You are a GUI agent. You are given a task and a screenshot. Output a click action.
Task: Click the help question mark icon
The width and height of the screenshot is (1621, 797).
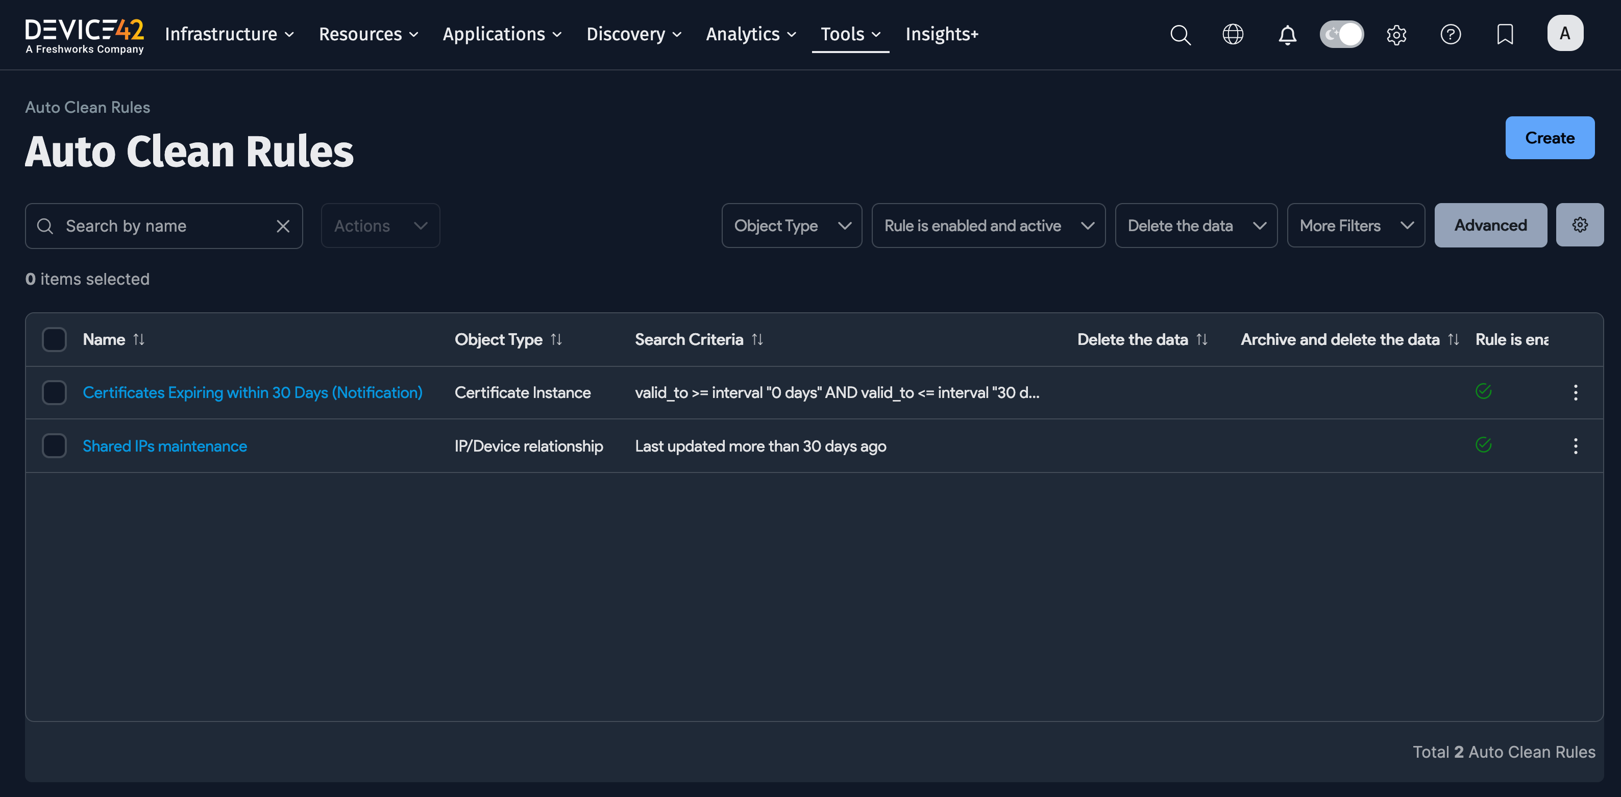[1451, 34]
